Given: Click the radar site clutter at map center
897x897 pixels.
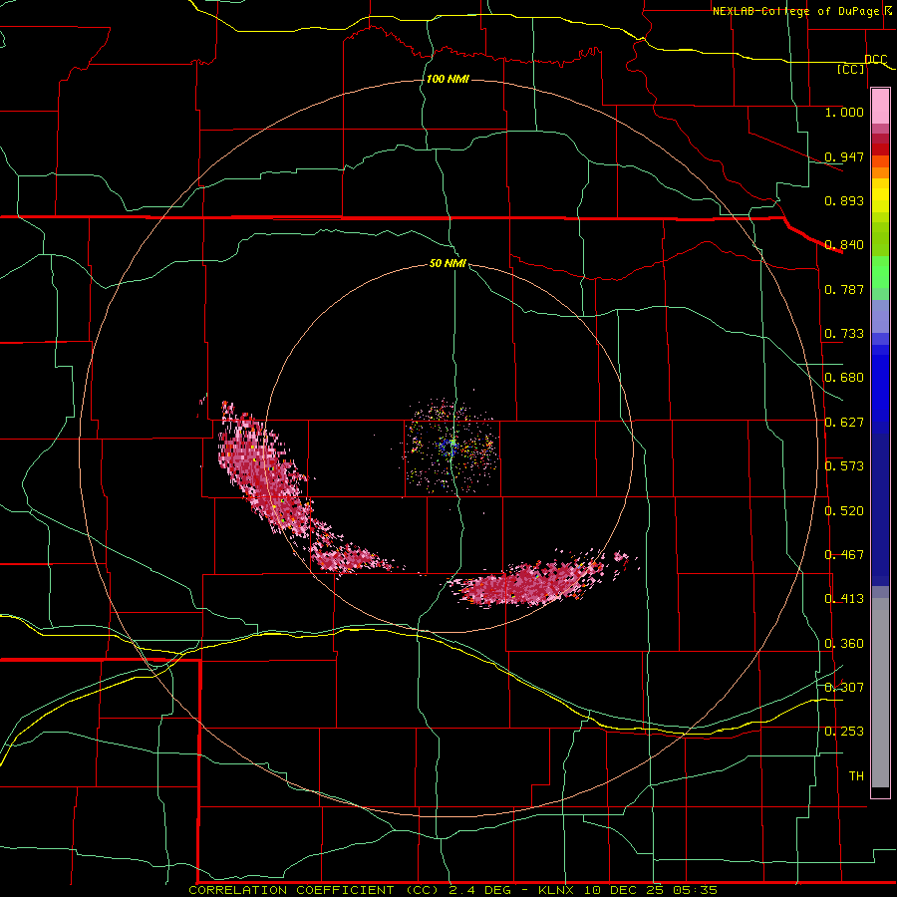Looking at the screenshot, I should pos(450,446).
